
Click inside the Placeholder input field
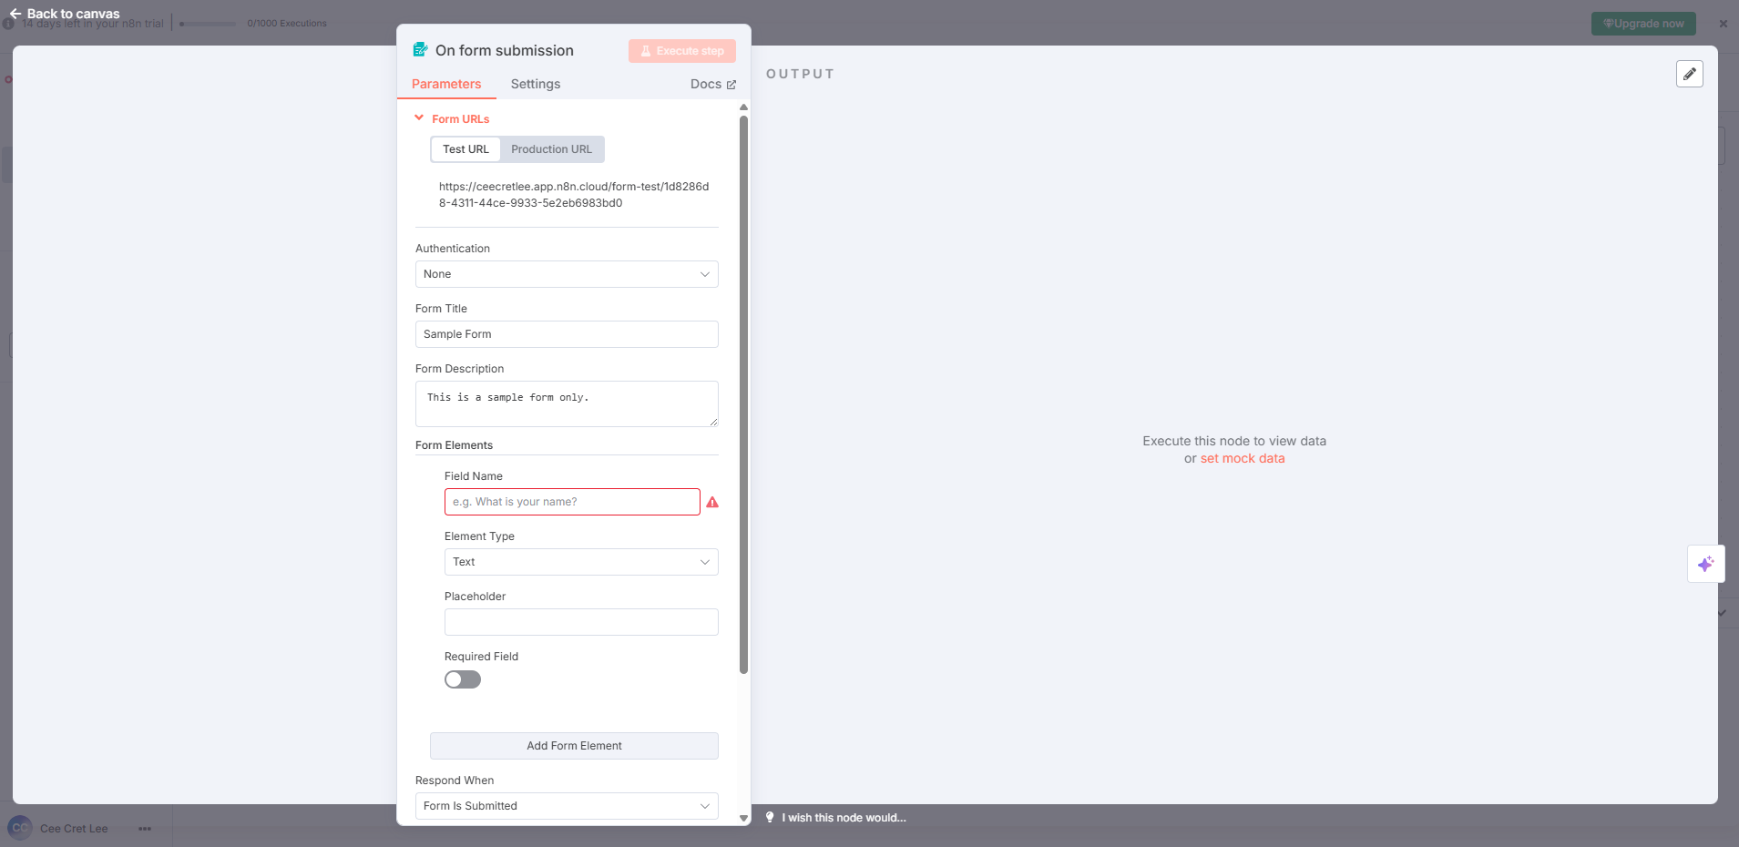[580, 622]
